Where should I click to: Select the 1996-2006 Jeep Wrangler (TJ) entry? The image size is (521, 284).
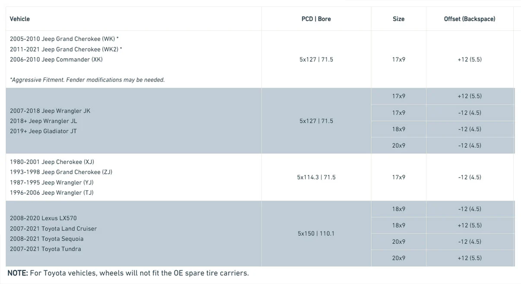tap(51, 193)
